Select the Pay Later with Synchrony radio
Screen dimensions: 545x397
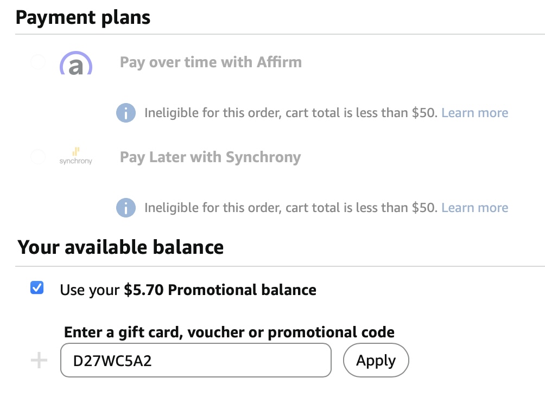(x=37, y=157)
